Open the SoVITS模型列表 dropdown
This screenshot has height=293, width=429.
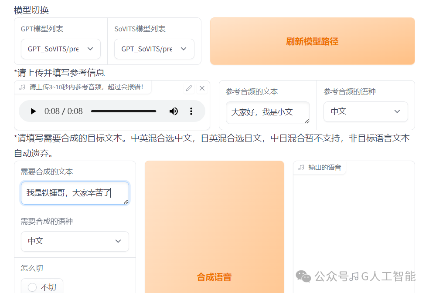(154, 49)
